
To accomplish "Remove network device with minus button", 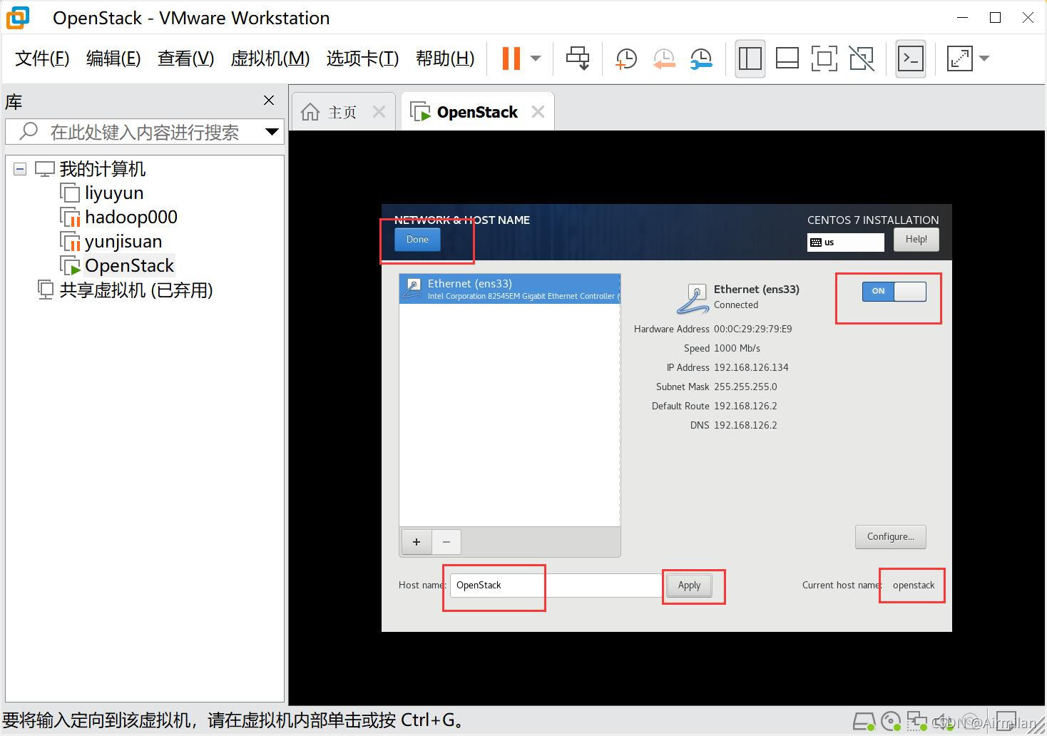I will pyautogui.click(x=446, y=542).
